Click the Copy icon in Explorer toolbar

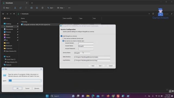pyautogui.click(x=21, y=8)
